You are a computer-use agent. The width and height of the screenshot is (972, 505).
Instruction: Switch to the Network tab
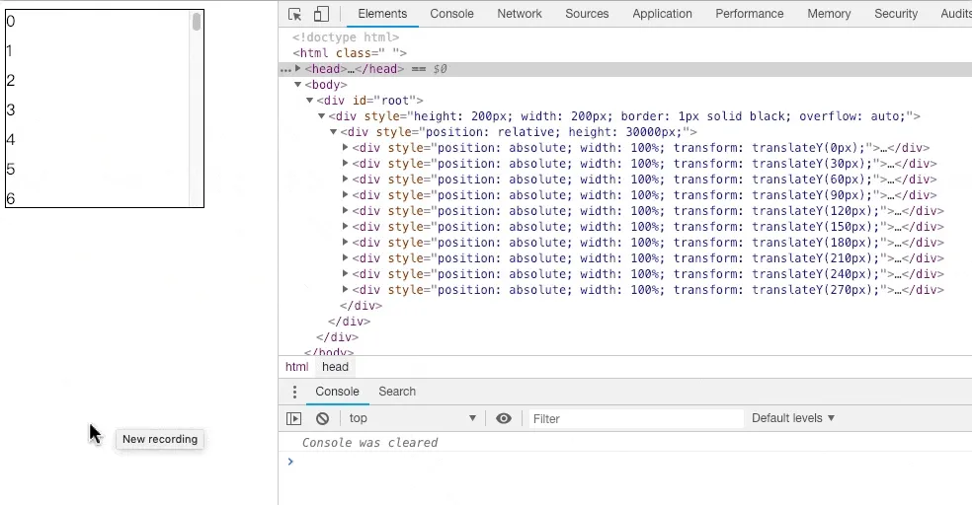520,14
